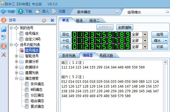
Task: Select the orange 选 sidebar icon
Action: coord(4,46)
